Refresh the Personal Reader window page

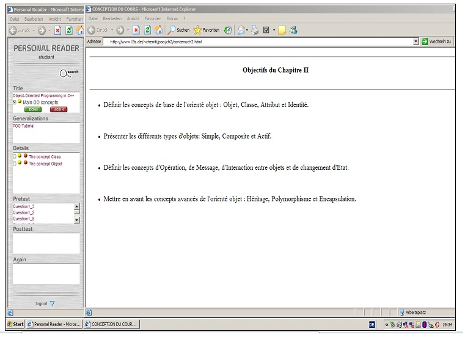[69, 31]
